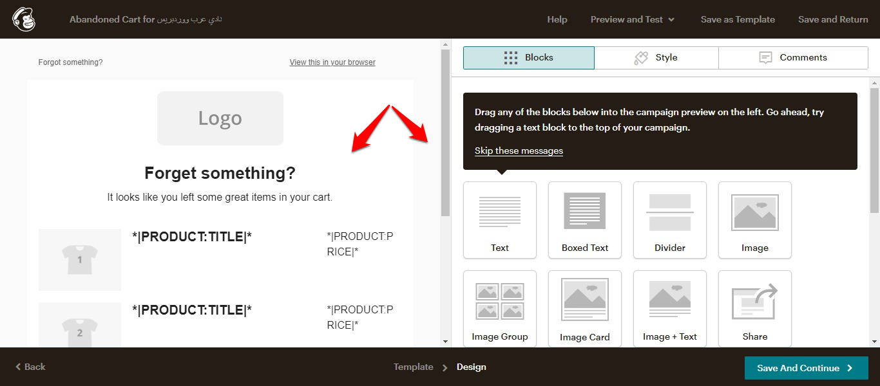Select the Boxed Text block
880x386 pixels.
[585, 220]
